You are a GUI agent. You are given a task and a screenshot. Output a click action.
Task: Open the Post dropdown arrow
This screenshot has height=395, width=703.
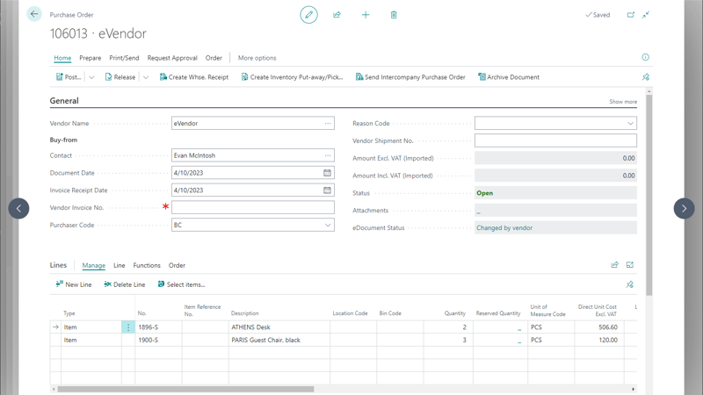91,77
